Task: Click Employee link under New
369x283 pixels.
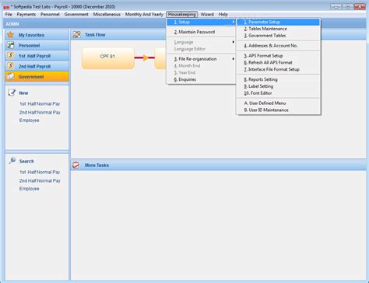Action: coord(29,121)
